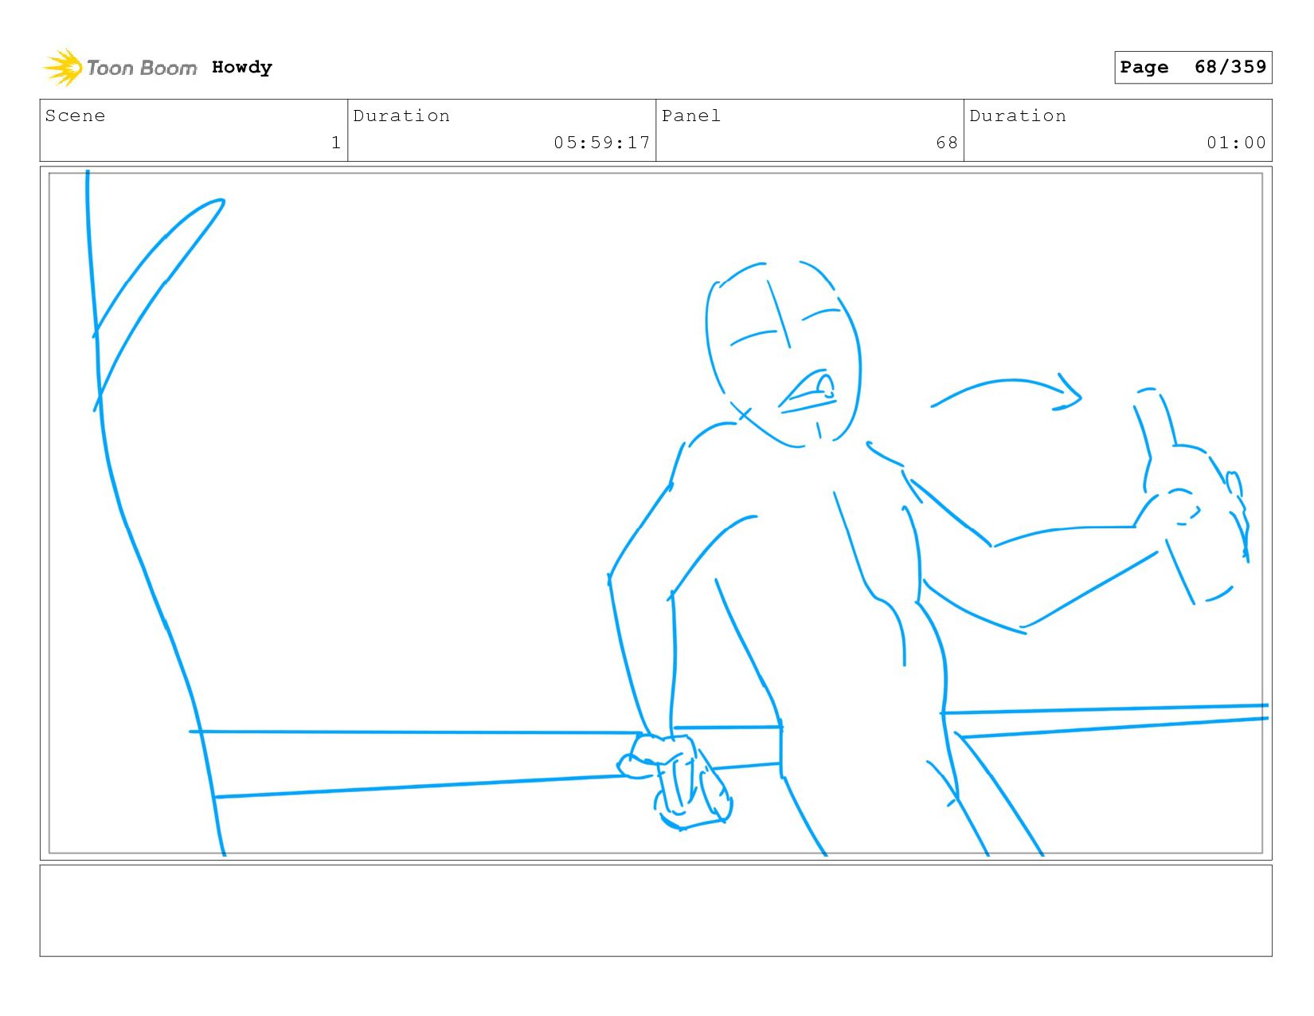Click the 'Panel' header label
1314x1016 pixels.
(x=691, y=116)
